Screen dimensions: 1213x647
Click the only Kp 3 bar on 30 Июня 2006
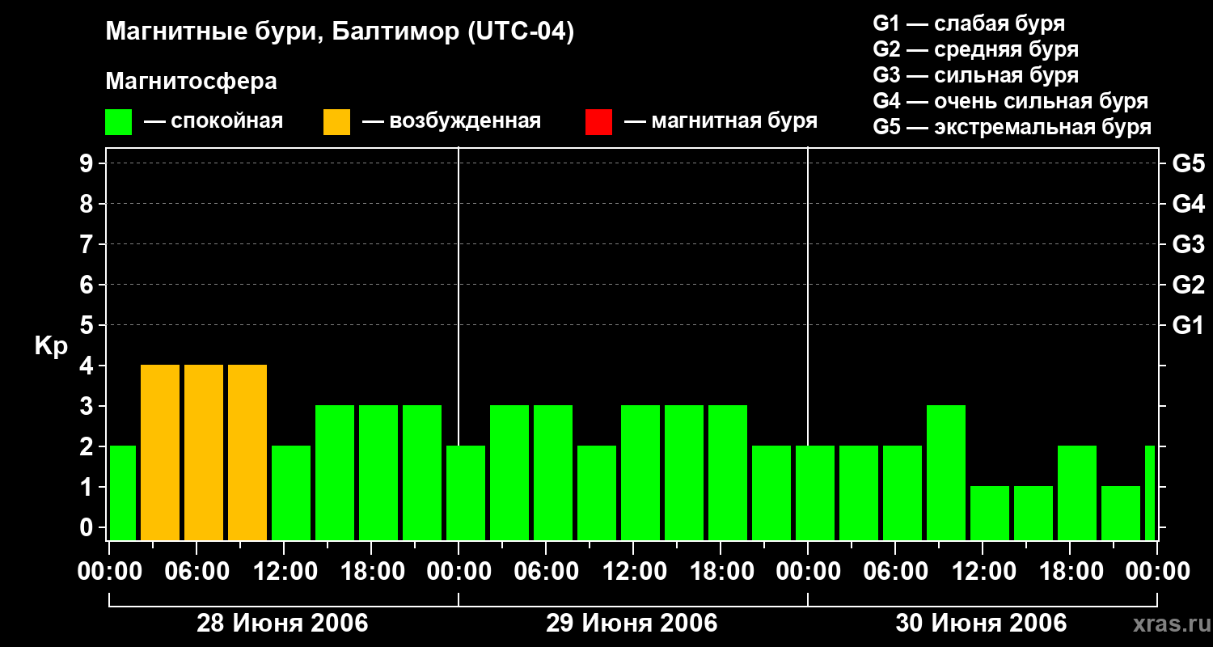coord(946,473)
